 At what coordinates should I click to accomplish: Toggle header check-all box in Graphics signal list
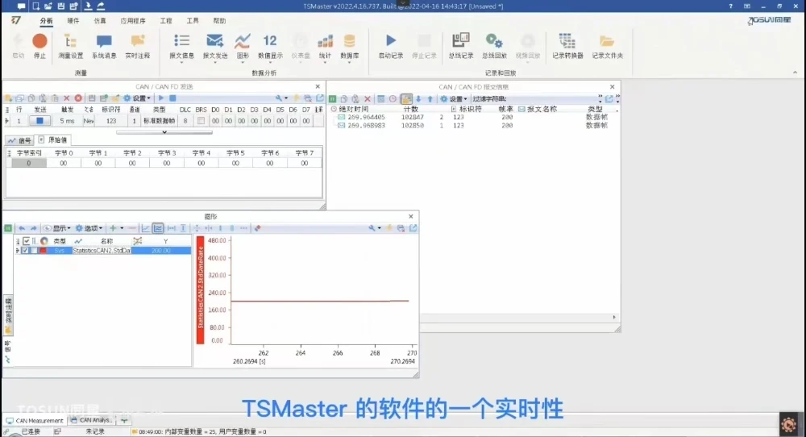click(27, 240)
